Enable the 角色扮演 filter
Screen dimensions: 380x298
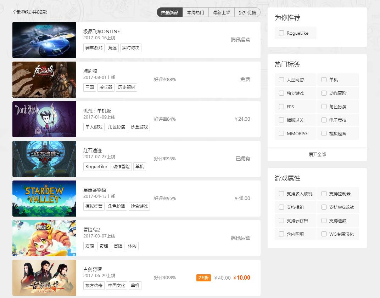tap(324, 107)
